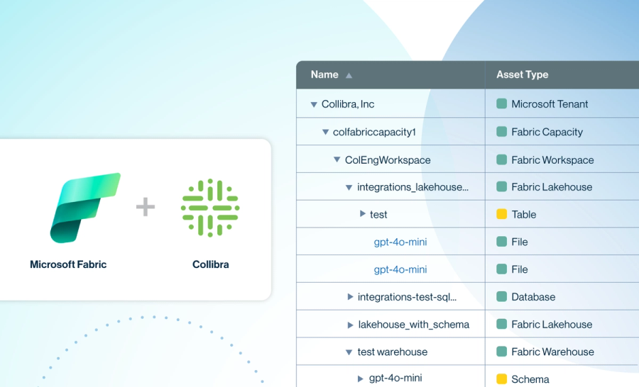Image resolution: width=639 pixels, height=387 pixels.
Task: Select the test warehouse row name
Action: pos(393,352)
